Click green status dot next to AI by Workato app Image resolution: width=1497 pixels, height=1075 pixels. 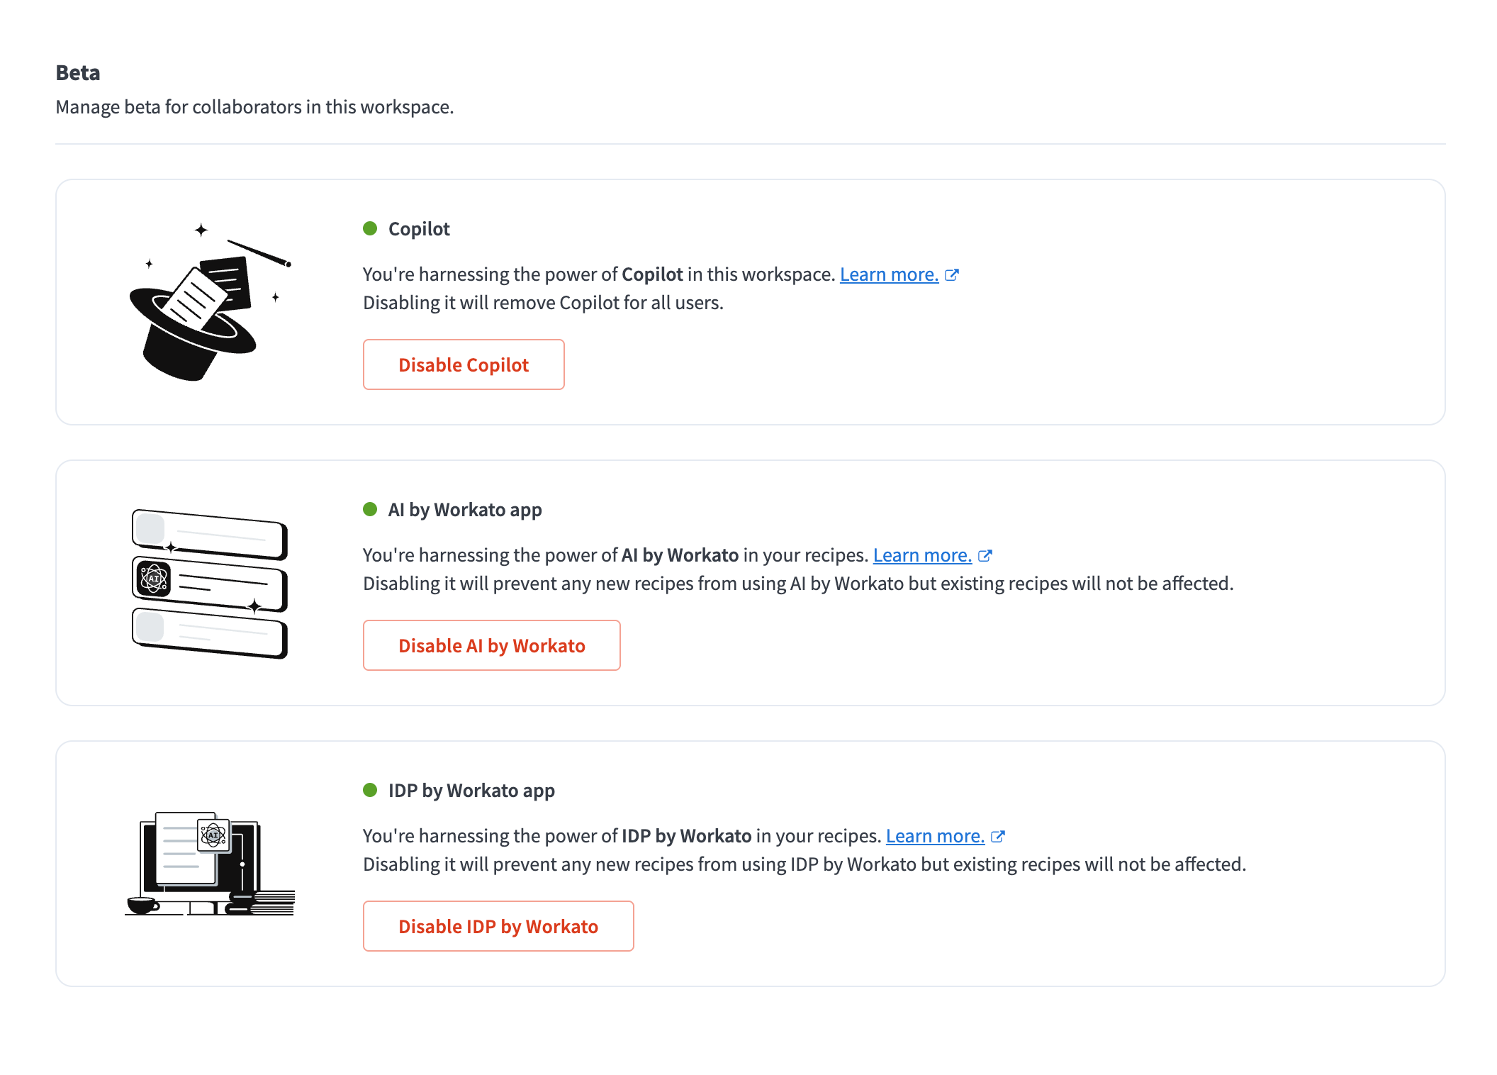[370, 509]
